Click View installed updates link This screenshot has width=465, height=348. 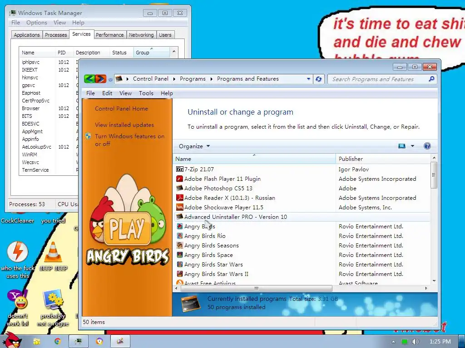pyautogui.click(x=124, y=125)
